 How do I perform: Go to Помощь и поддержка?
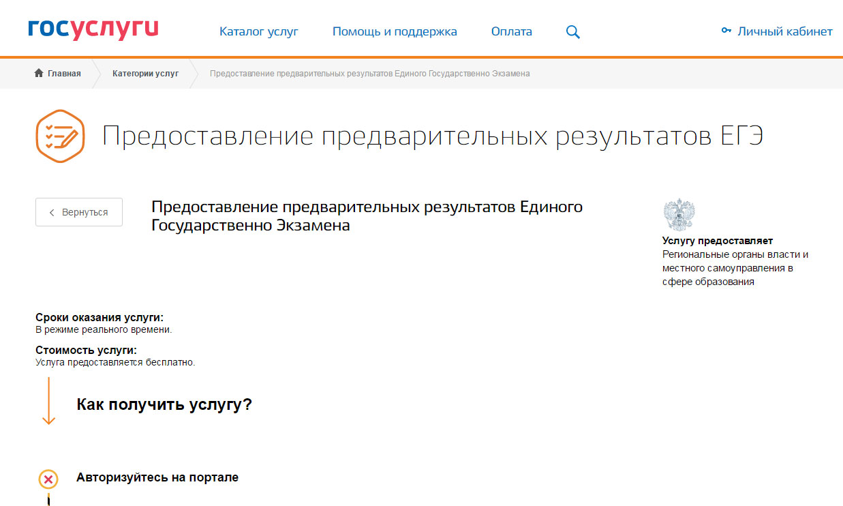395,31
